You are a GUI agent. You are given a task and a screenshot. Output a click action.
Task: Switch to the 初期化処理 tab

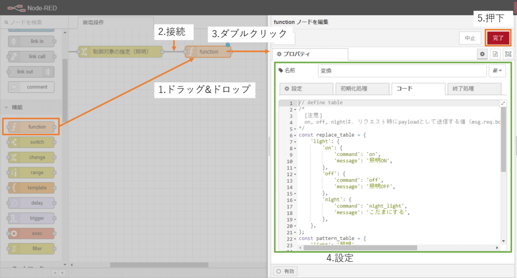(x=363, y=89)
